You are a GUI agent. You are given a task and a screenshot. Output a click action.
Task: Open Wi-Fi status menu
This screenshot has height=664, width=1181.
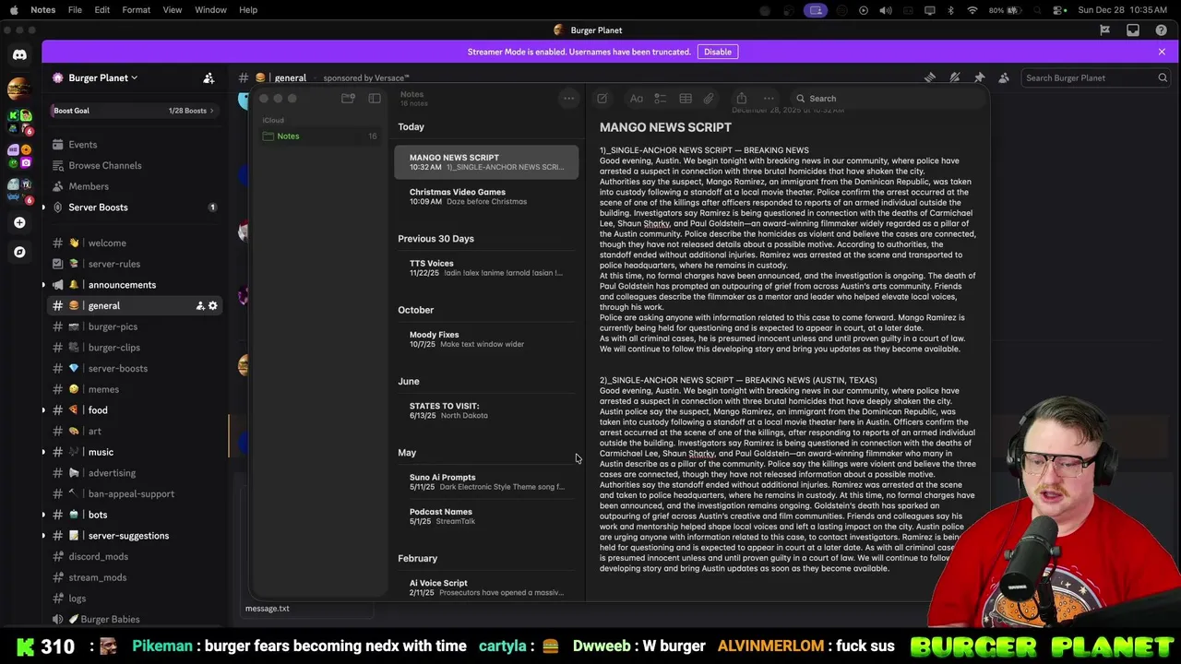972,10
